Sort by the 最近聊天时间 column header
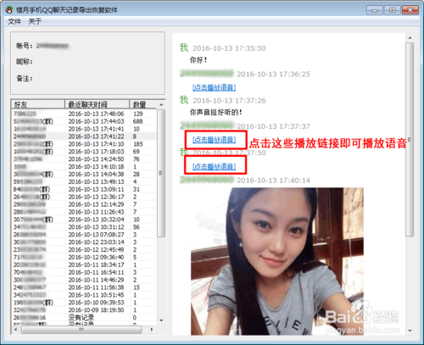This screenshot has height=345, width=424. (97, 104)
